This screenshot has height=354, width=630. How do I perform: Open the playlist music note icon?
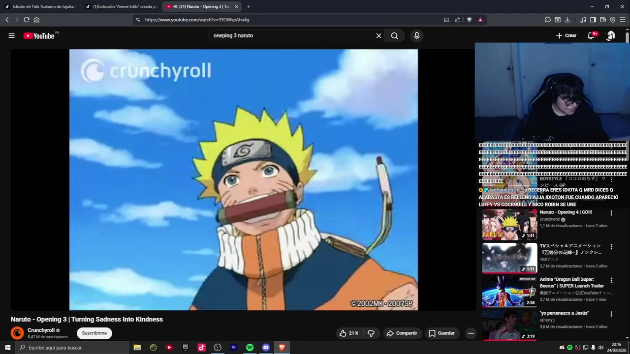point(583,20)
